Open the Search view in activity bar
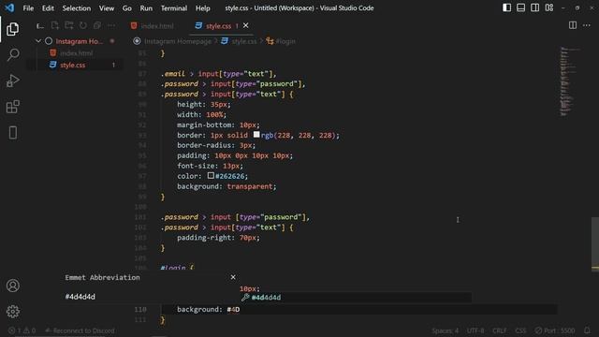Viewport: 599px width, 337px height. coord(12,54)
